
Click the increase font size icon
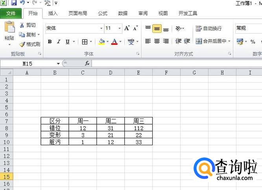point(127,28)
